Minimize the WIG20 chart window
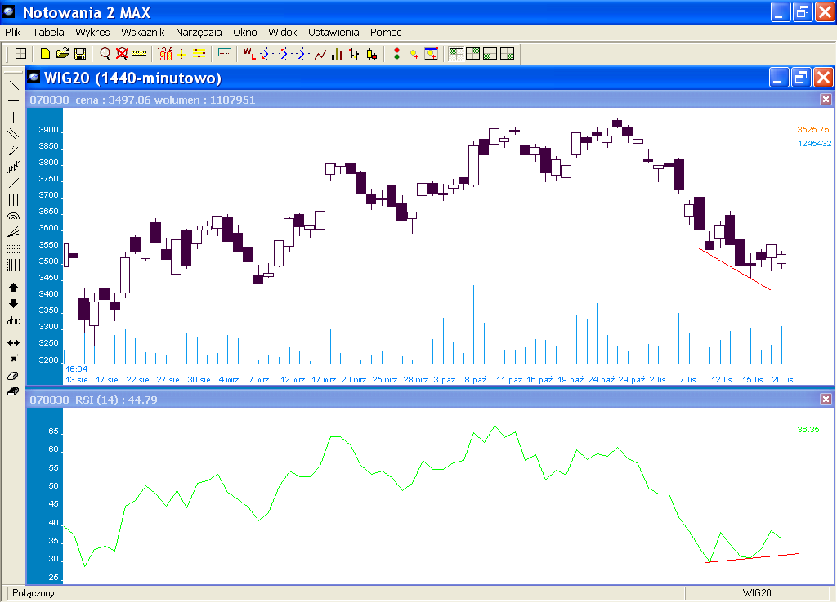Image resolution: width=837 pixels, height=603 pixels. point(779,78)
